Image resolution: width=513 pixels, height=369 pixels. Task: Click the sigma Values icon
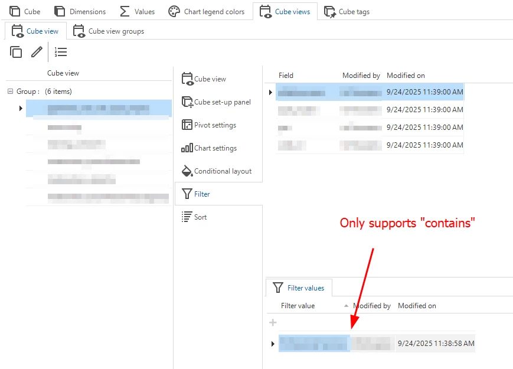coord(125,11)
